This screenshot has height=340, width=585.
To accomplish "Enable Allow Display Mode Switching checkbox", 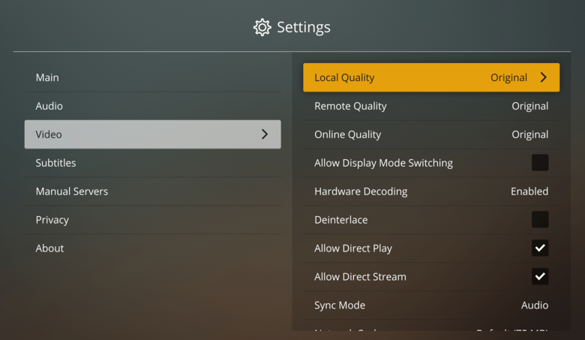I will coord(540,163).
